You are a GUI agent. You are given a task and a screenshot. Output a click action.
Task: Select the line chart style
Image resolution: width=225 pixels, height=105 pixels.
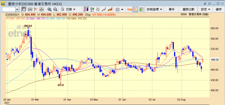(x=104, y=9)
